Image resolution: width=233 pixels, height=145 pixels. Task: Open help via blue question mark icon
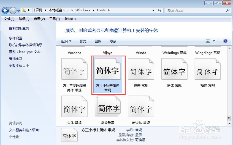click(225, 41)
